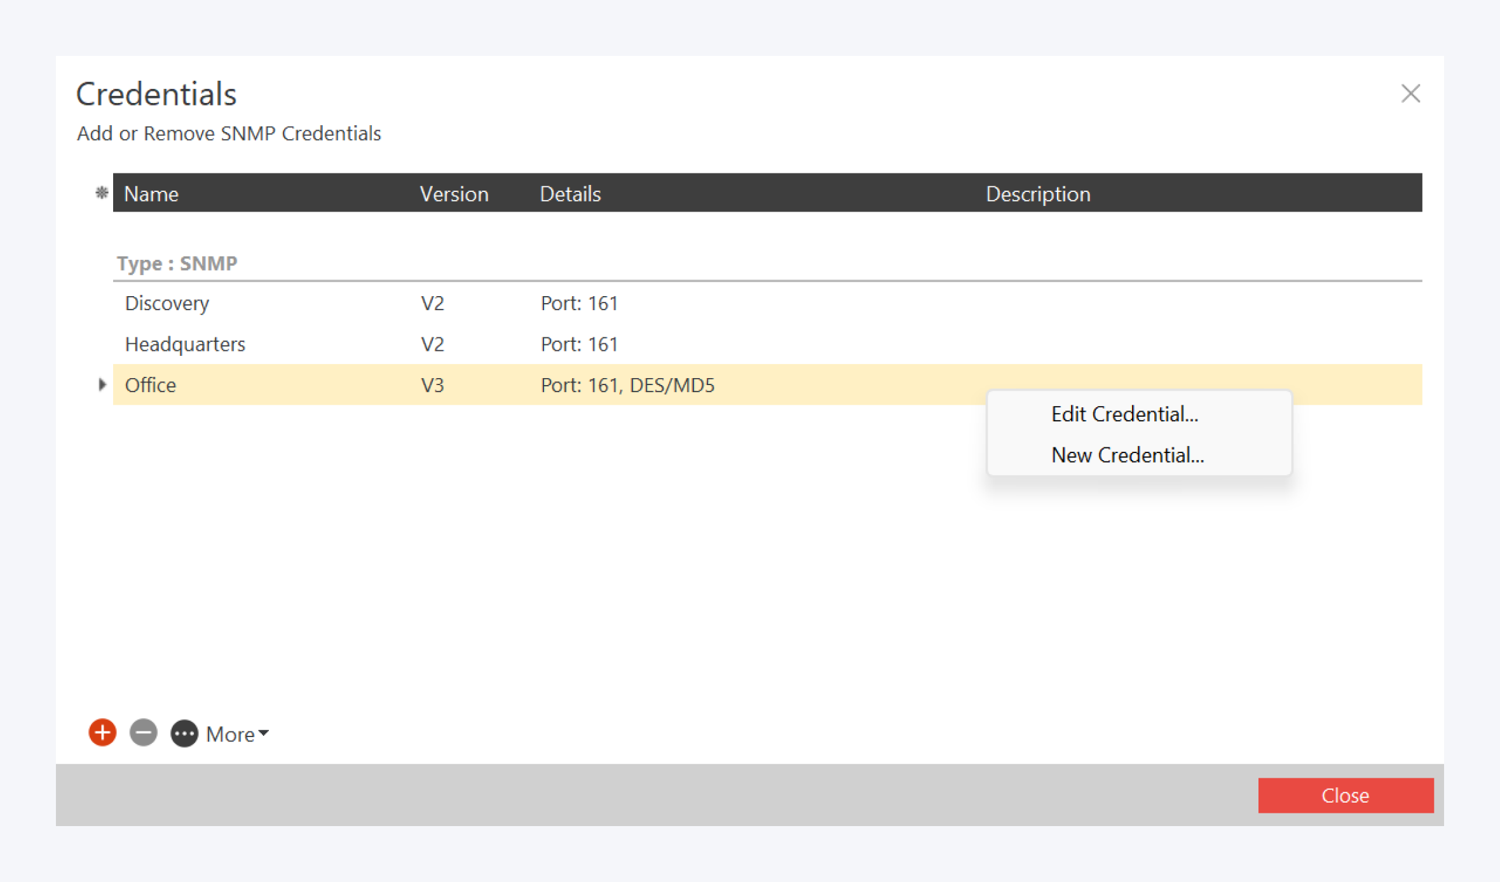Open the ellipsis more-options icon
This screenshot has width=1500, height=882.
184,733
